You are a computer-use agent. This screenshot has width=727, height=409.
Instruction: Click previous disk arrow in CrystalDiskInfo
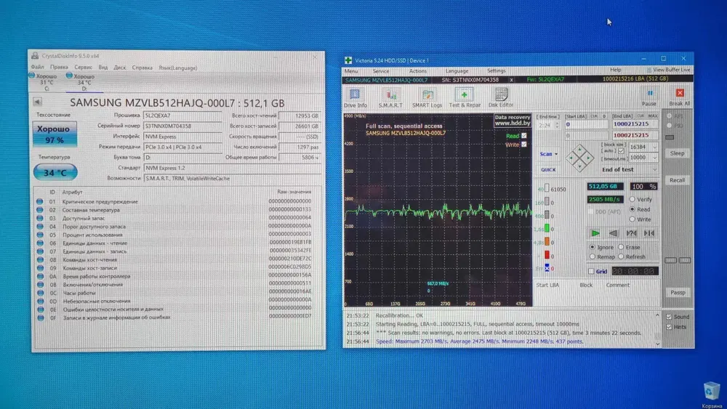pos(38,102)
